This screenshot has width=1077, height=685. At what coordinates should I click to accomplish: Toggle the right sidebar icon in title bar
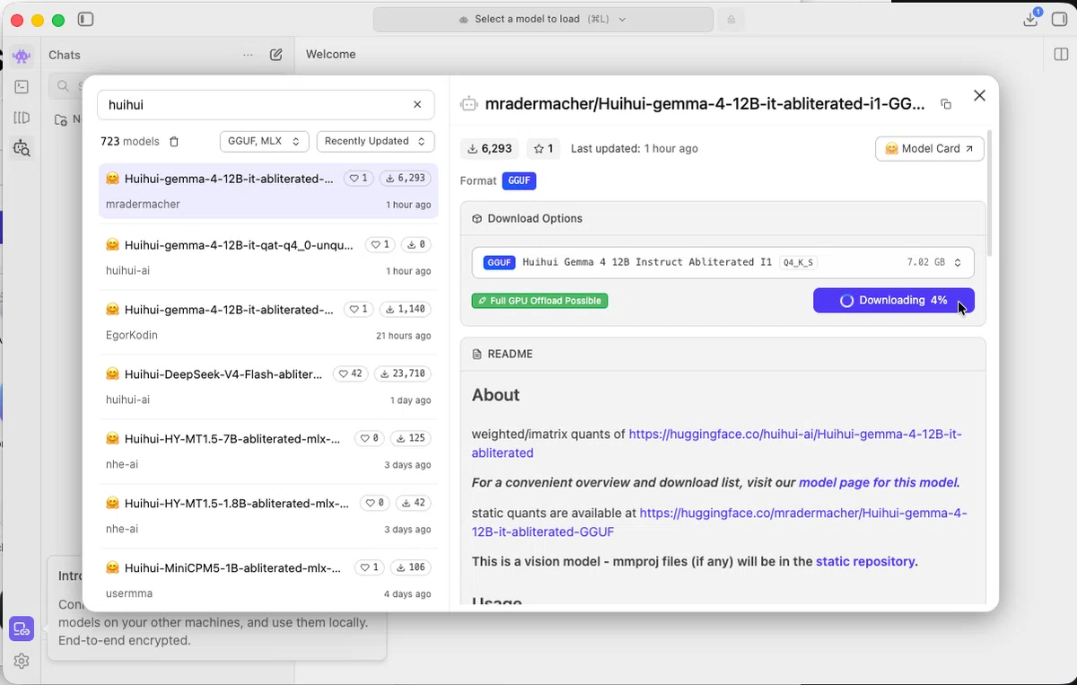(1059, 19)
